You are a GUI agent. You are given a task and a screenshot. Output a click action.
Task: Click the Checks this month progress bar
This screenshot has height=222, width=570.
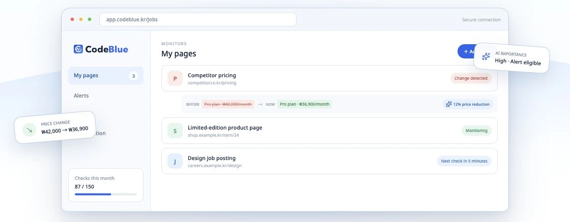coord(106,194)
